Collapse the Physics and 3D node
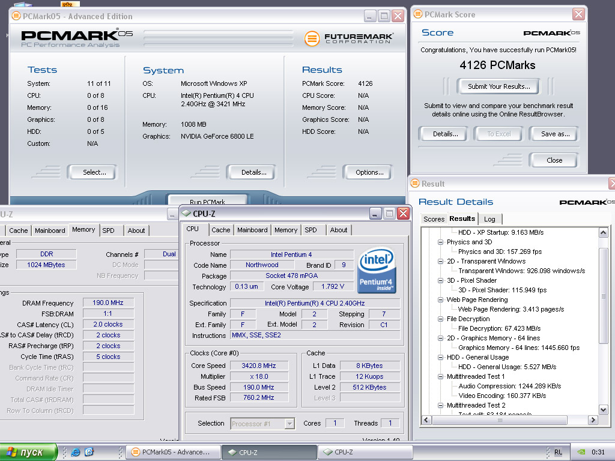Screen dimensions: 615x461 coord(440,243)
